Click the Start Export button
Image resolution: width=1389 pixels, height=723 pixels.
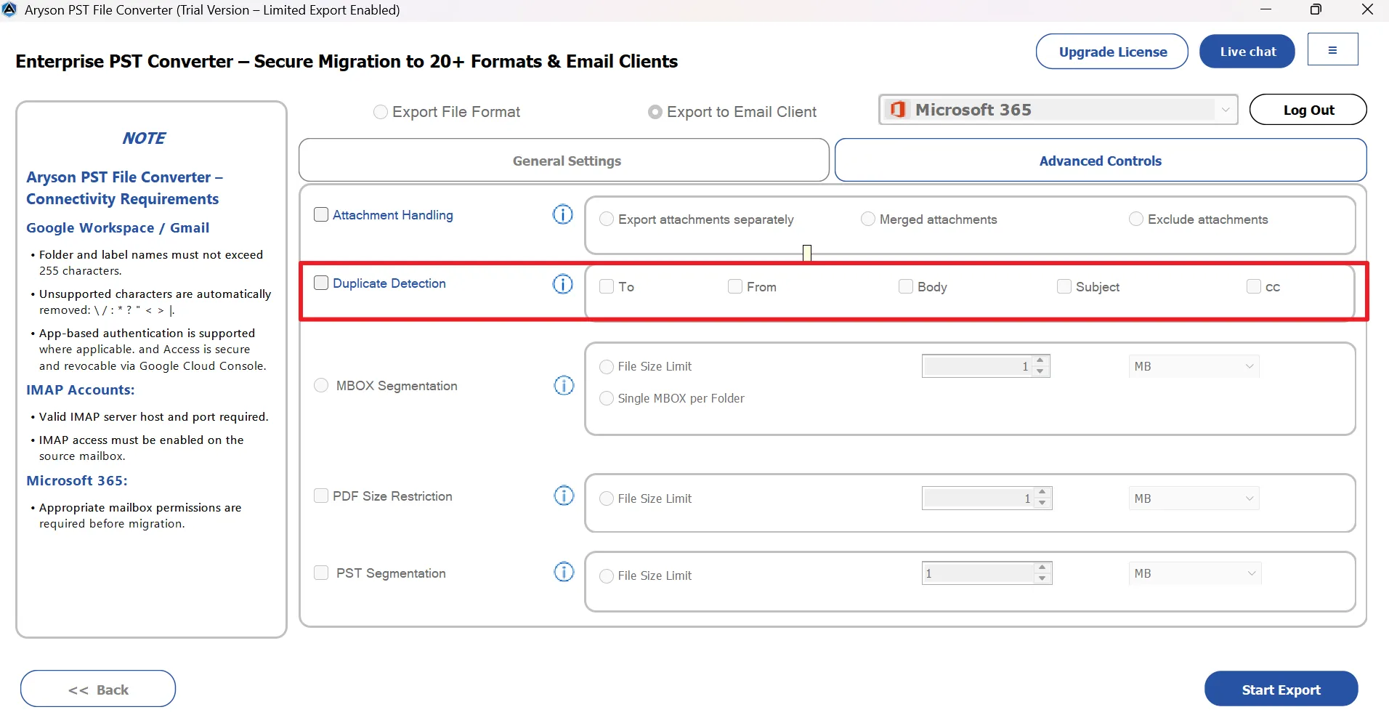(1281, 689)
